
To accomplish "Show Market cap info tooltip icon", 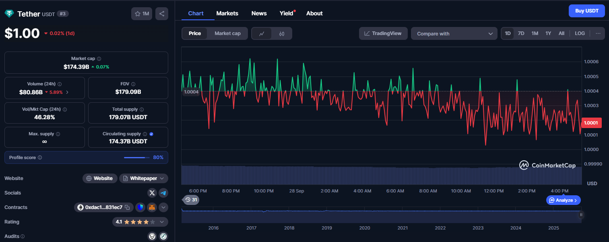I will pyautogui.click(x=99, y=59).
